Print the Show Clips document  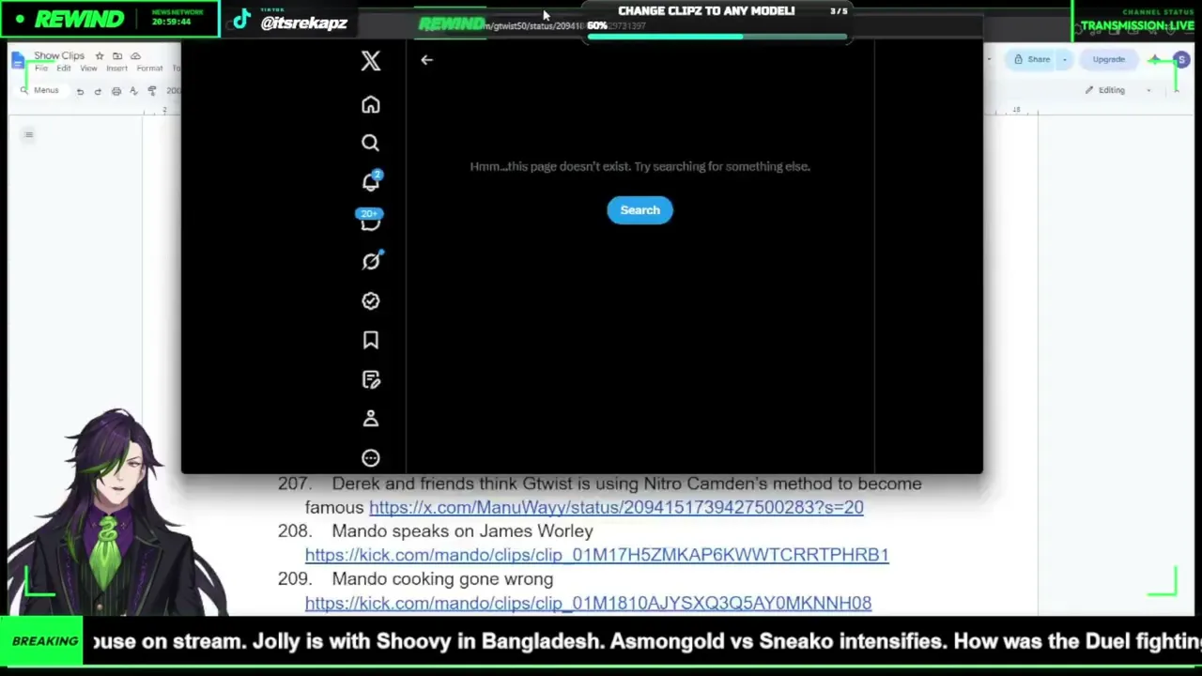coord(116,91)
